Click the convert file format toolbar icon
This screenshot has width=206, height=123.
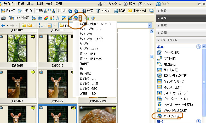(x=70, y=18)
